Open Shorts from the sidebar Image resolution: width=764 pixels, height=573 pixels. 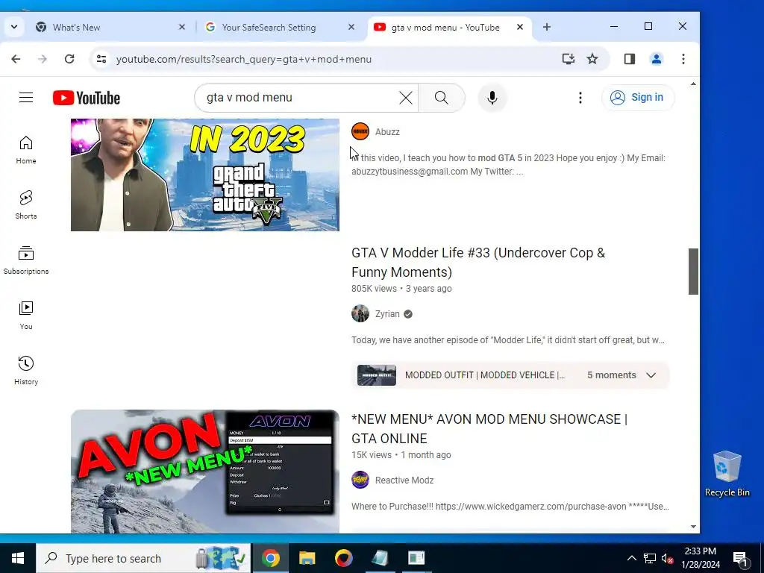click(x=26, y=205)
